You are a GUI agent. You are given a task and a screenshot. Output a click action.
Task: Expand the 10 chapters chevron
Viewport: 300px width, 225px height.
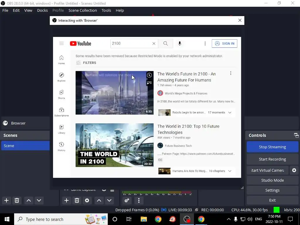point(230,171)
